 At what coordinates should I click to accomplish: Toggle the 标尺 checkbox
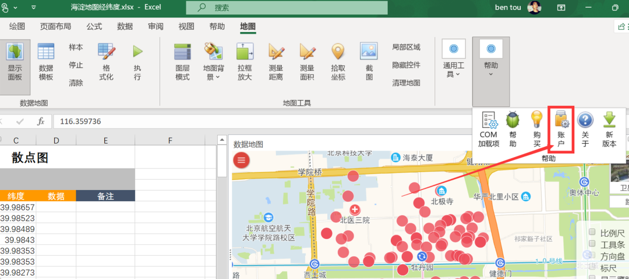592,267
